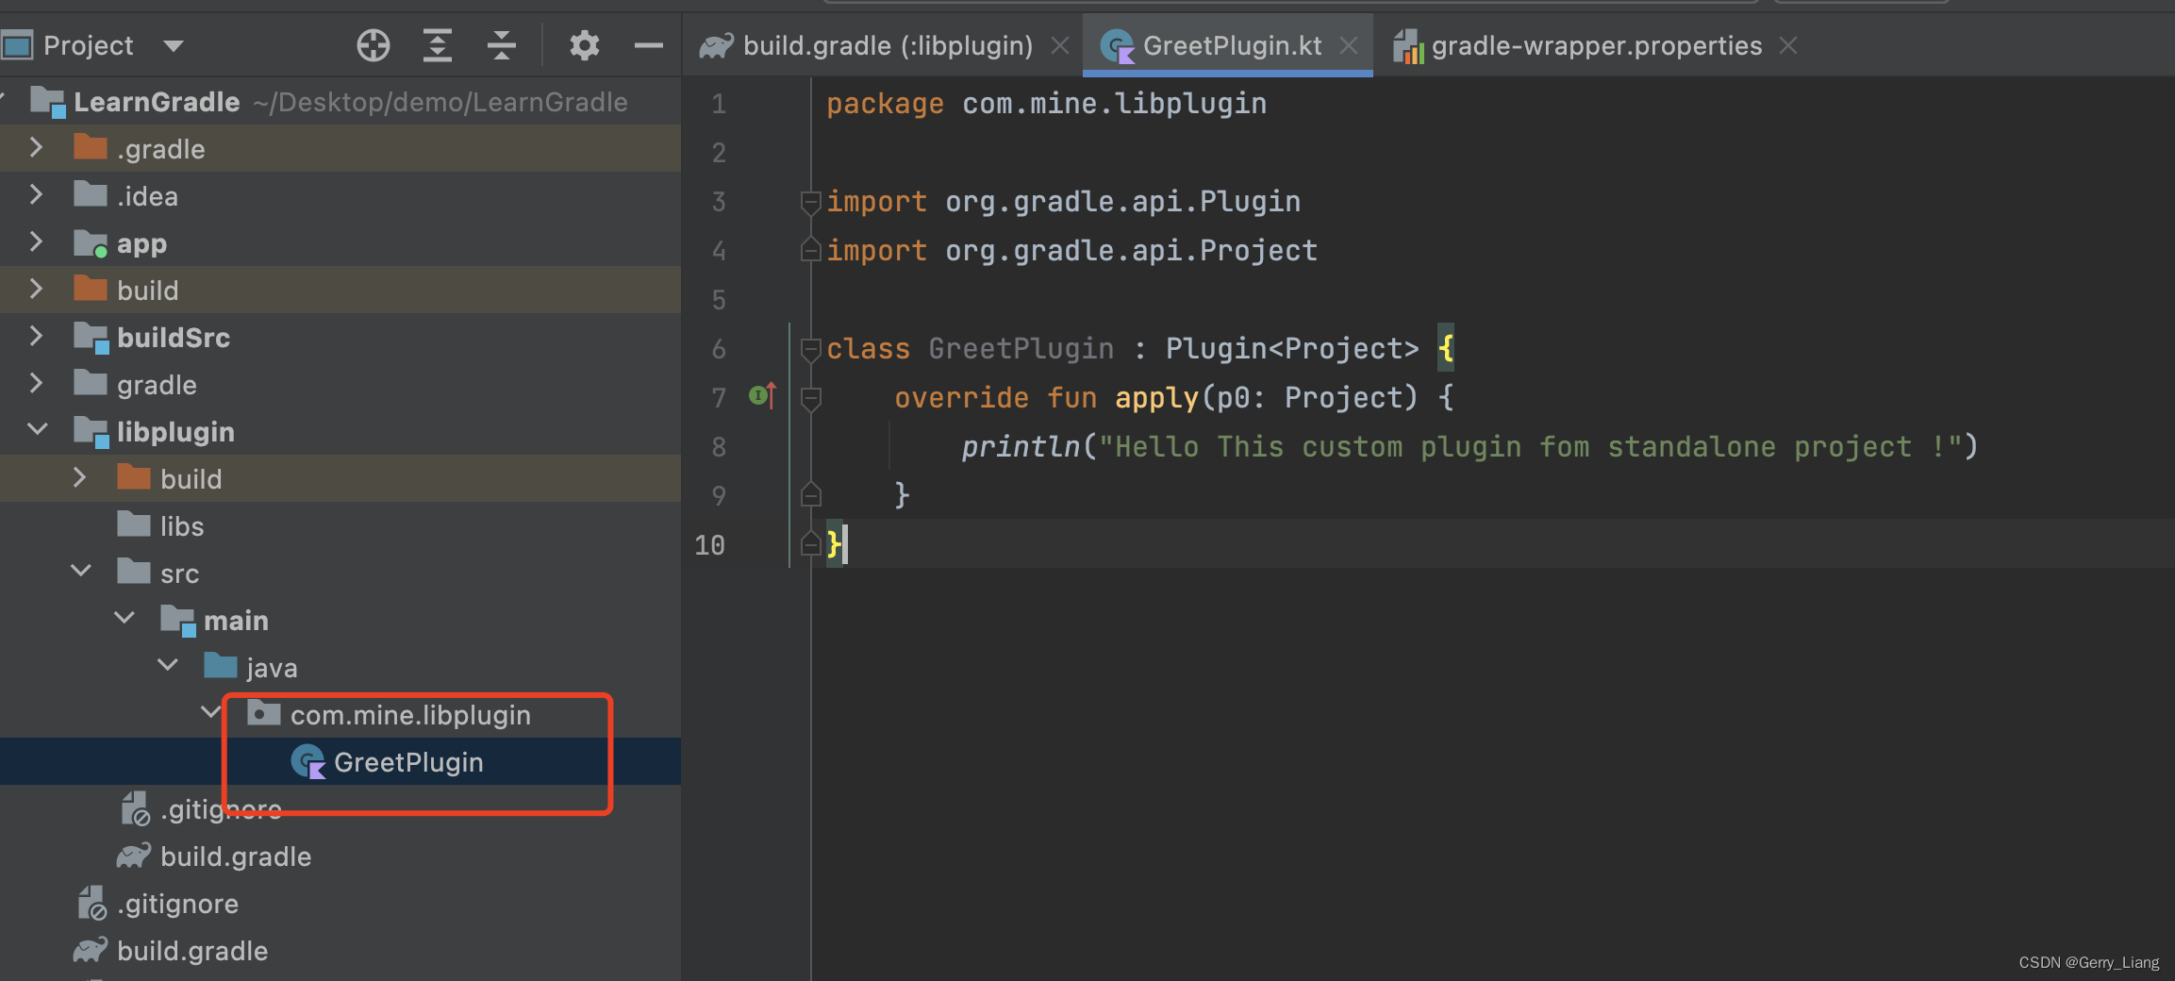Image resolution: width=2175 pixels, height=981 pixels.
Task: Click the root build.gradle elephant icon
Action: (x=91, y=950)
